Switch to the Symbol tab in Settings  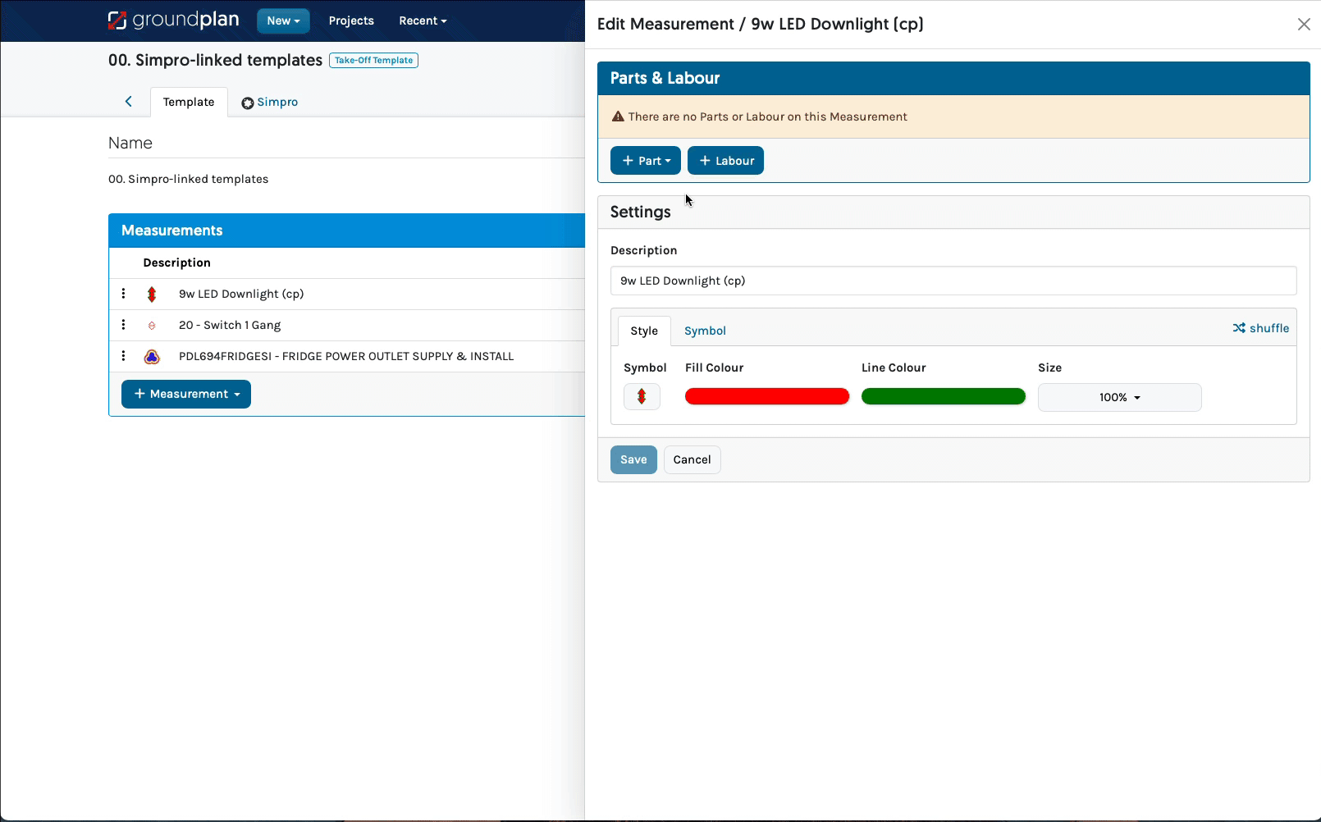pos(705,331)
